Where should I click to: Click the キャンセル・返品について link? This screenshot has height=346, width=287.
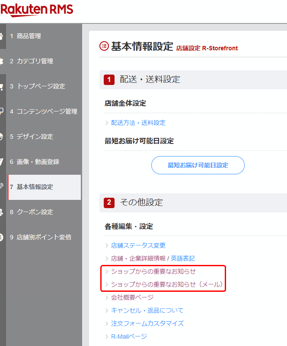pos(147,310)
